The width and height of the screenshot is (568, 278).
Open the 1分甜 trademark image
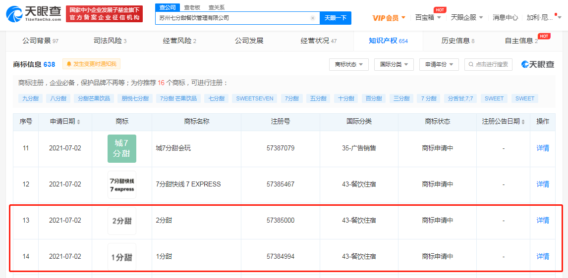(x=122, y=257)
